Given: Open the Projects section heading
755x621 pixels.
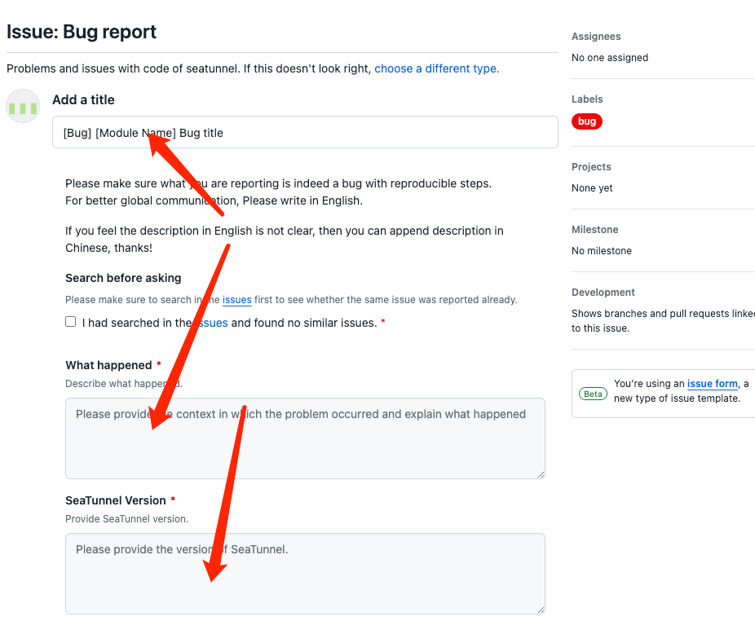Looking at the screenshot, I should click(x=591, y=167).
